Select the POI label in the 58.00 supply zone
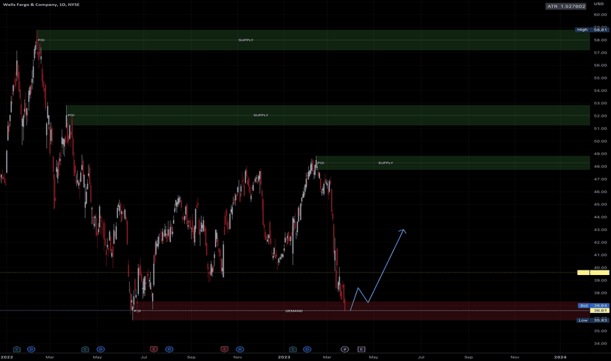611x361 pixels. coord(41,40)
